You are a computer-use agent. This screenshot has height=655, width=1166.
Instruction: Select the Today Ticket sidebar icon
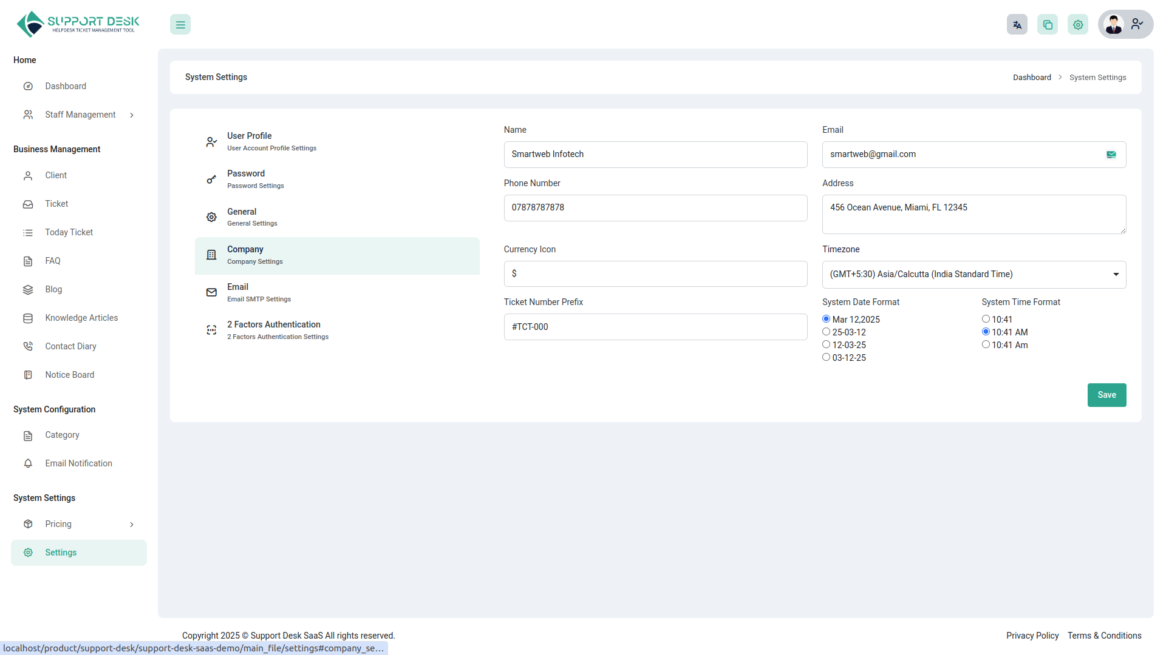pos(28,232)
